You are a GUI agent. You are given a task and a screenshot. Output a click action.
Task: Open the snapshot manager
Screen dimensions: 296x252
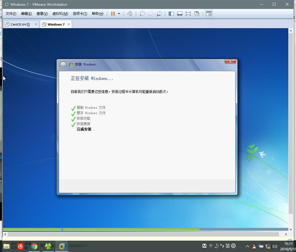(x=159, y=14)
